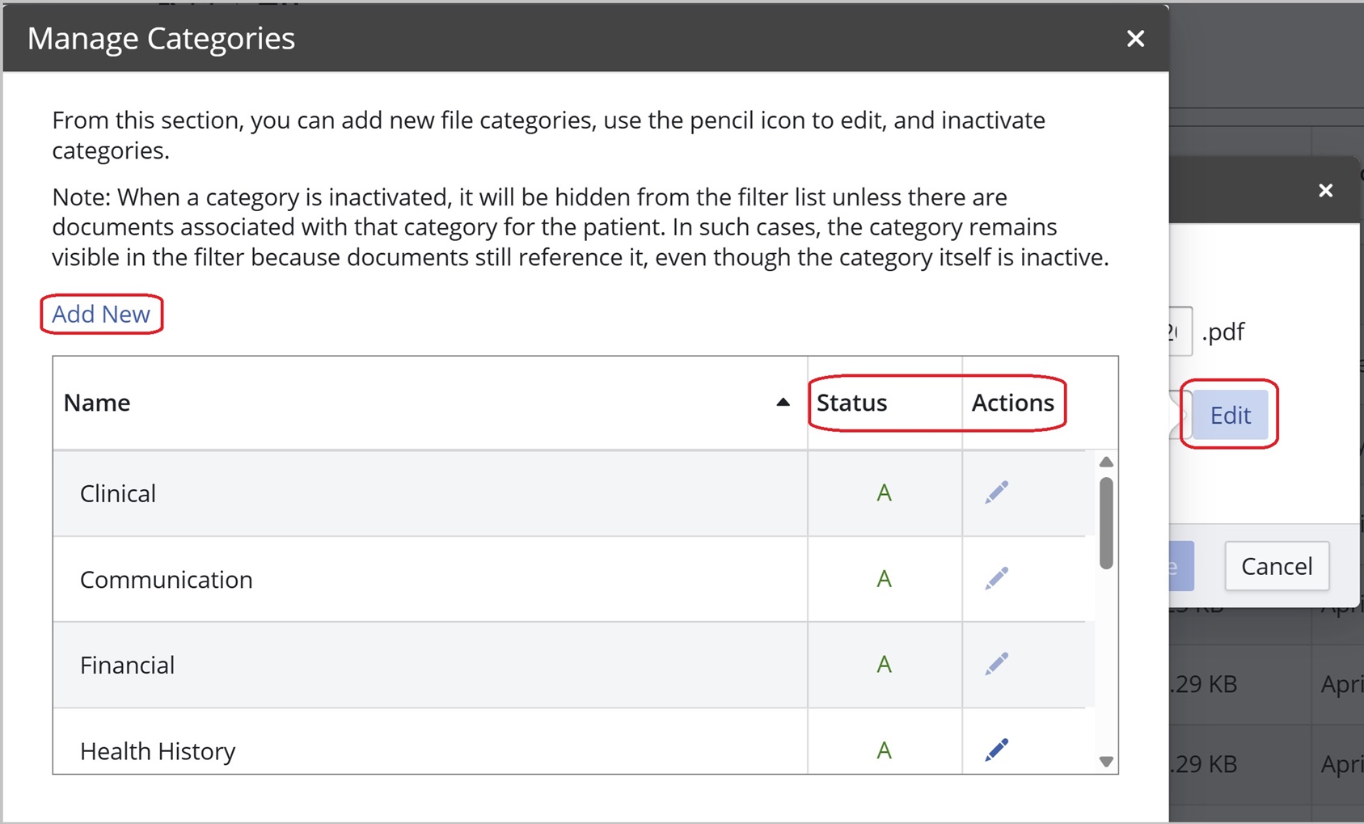Close the Manage Categories dialog
Screen dimensions: 1364x824
click(1135, 39)
